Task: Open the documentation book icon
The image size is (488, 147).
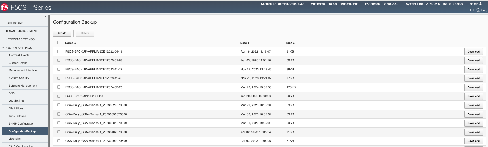Action: tap(472, 10)
